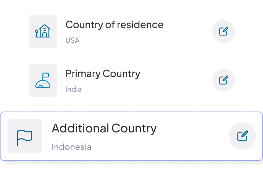
Task: Click the house icon beside Country of residence
Action: 43,31
